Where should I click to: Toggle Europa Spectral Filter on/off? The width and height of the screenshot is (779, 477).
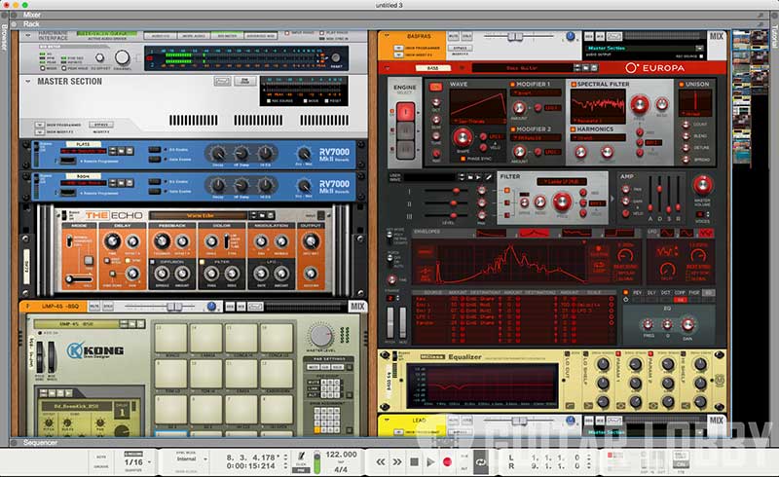(x=574, y=84)
